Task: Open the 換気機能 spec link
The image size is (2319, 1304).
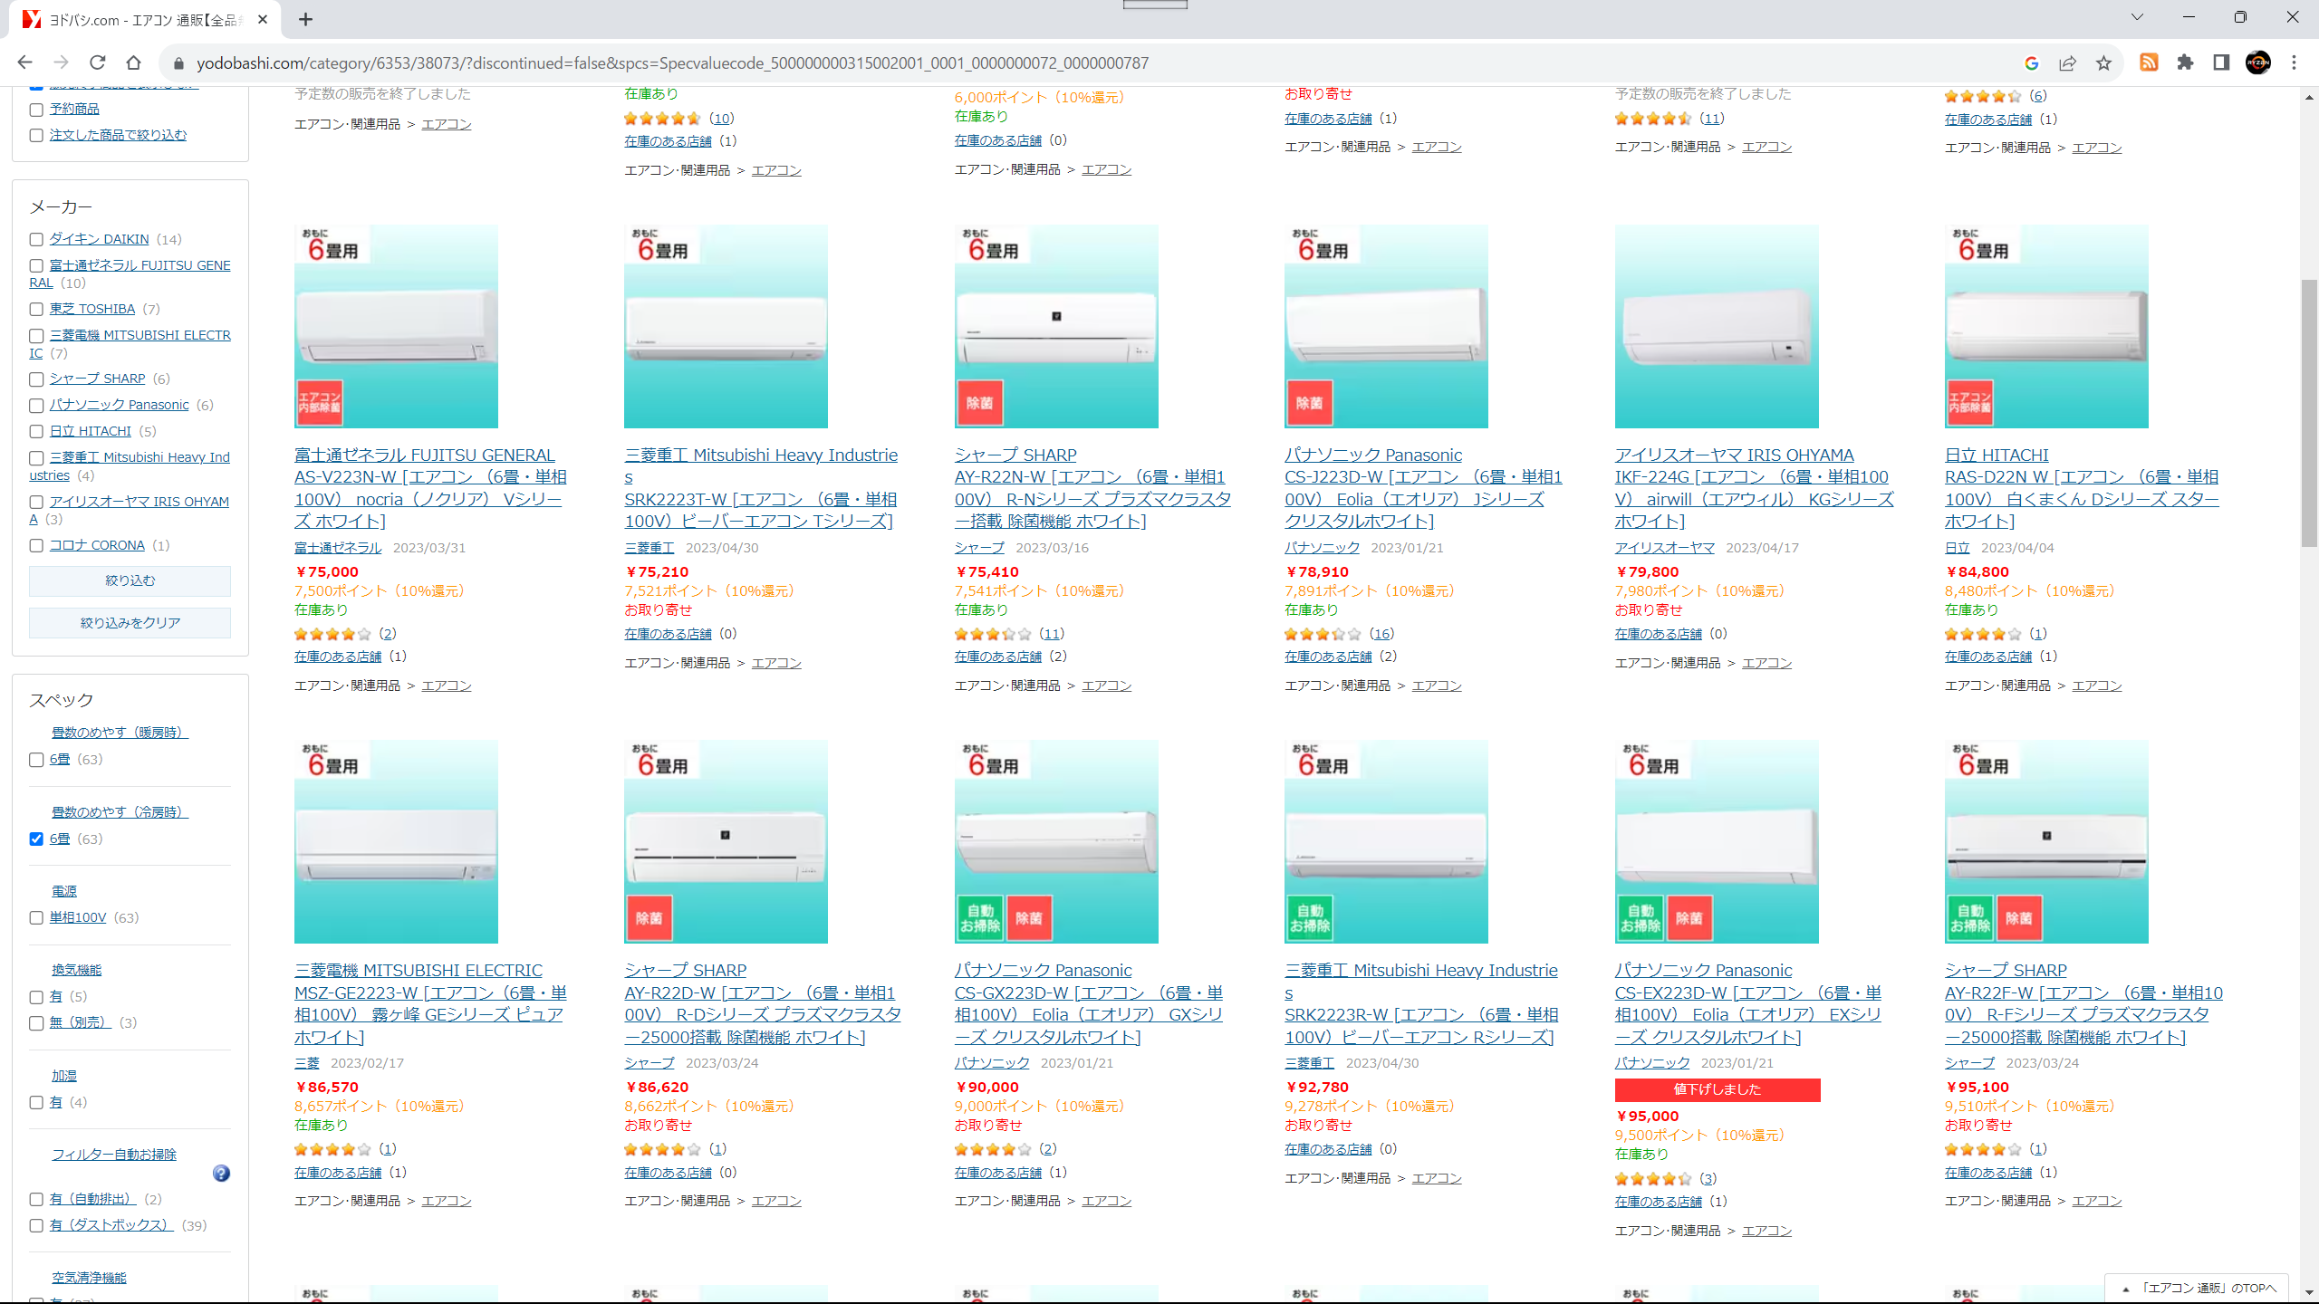Action: pos(76,970)
